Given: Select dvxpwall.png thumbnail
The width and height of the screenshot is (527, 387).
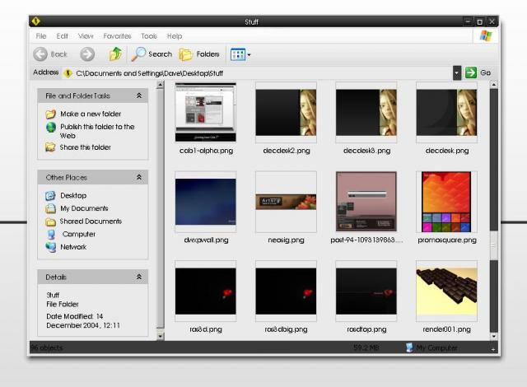Looking at the screenshot, I should tap(206, 202).
